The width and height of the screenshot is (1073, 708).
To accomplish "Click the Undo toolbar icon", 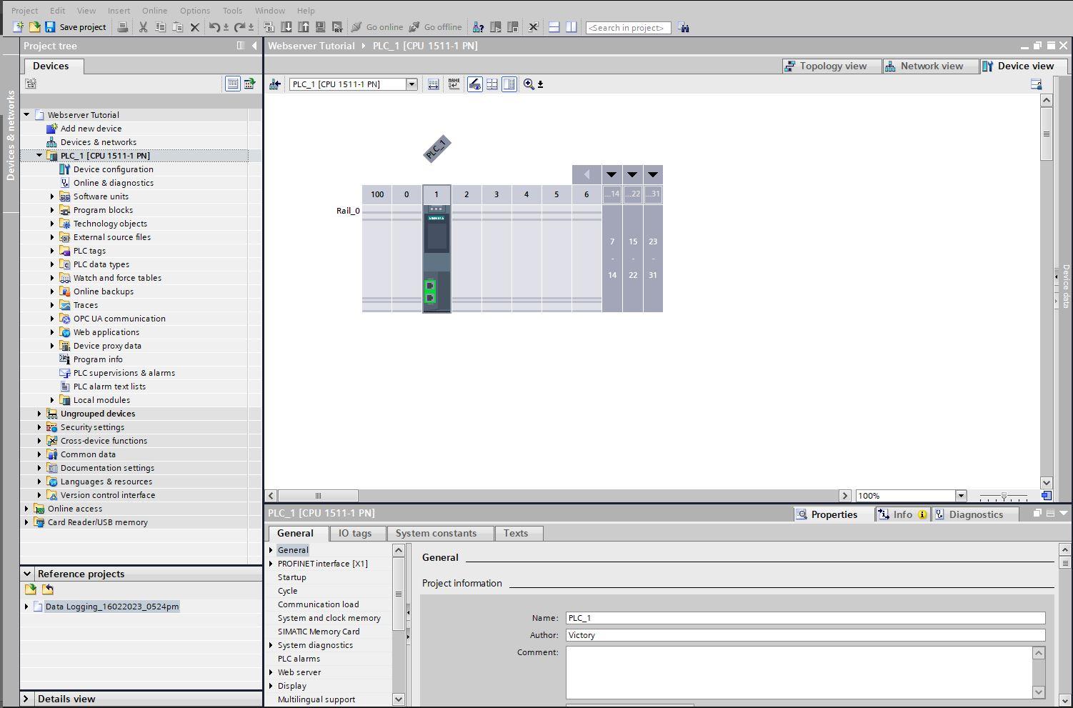I will [214, 27].
